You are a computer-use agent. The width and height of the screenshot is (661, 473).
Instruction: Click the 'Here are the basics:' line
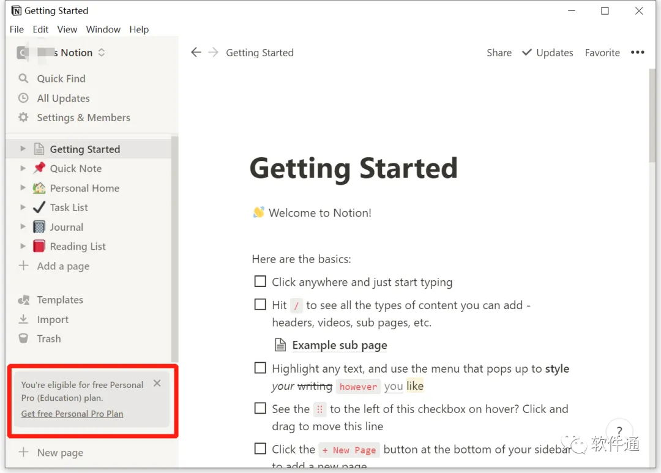[x=301, y=259]
